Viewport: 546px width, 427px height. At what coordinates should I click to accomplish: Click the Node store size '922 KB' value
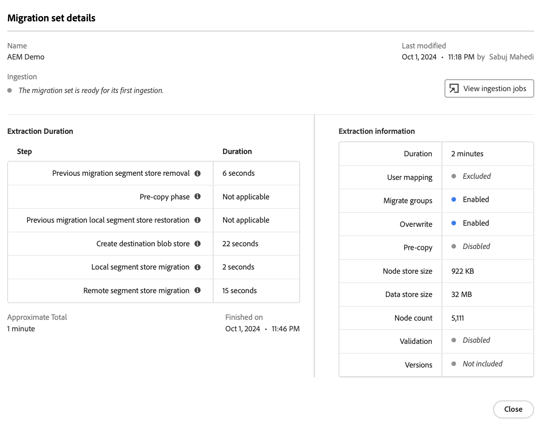[x=462, y=271]
